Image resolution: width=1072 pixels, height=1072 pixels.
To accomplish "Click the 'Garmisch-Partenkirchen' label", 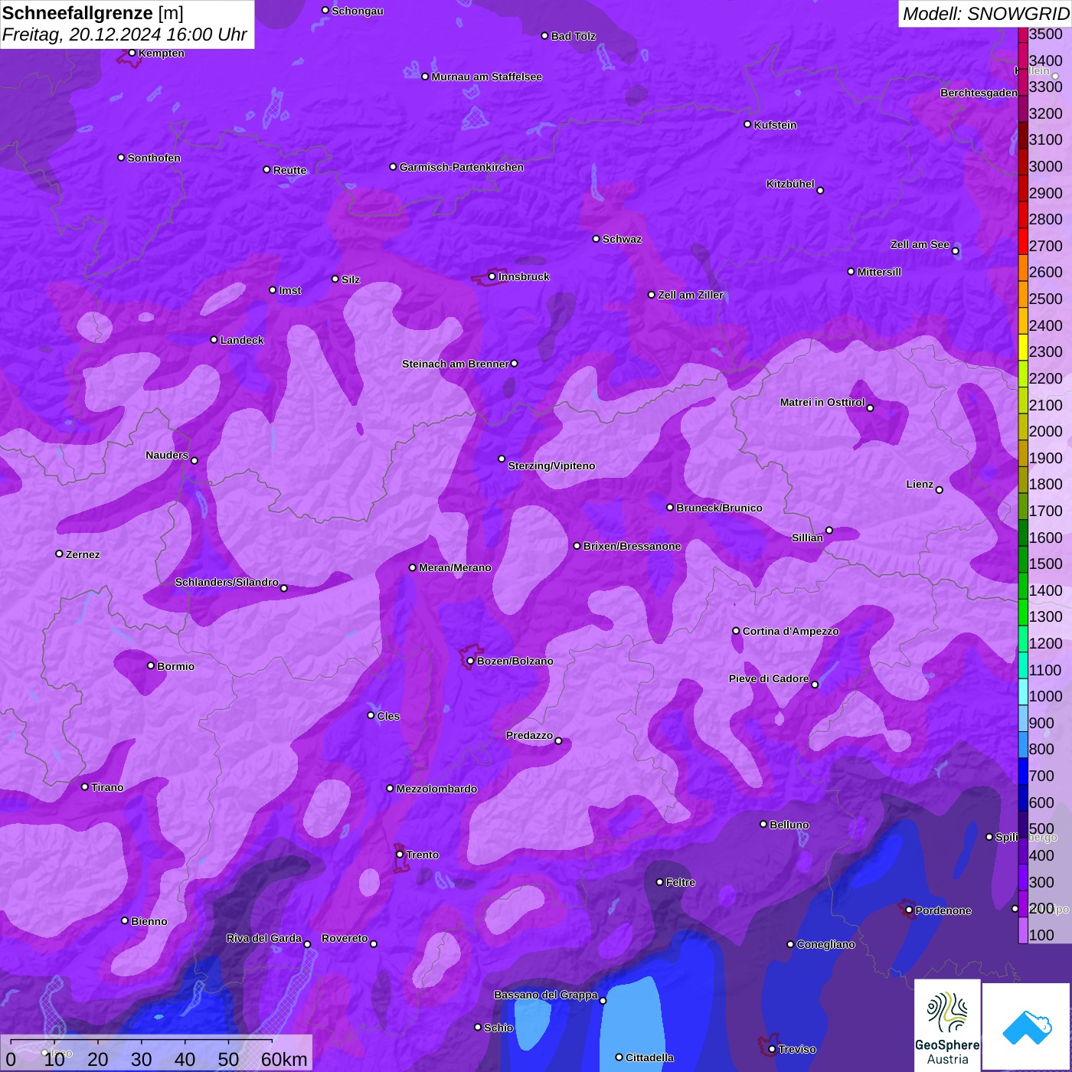I will pos(462,167).
